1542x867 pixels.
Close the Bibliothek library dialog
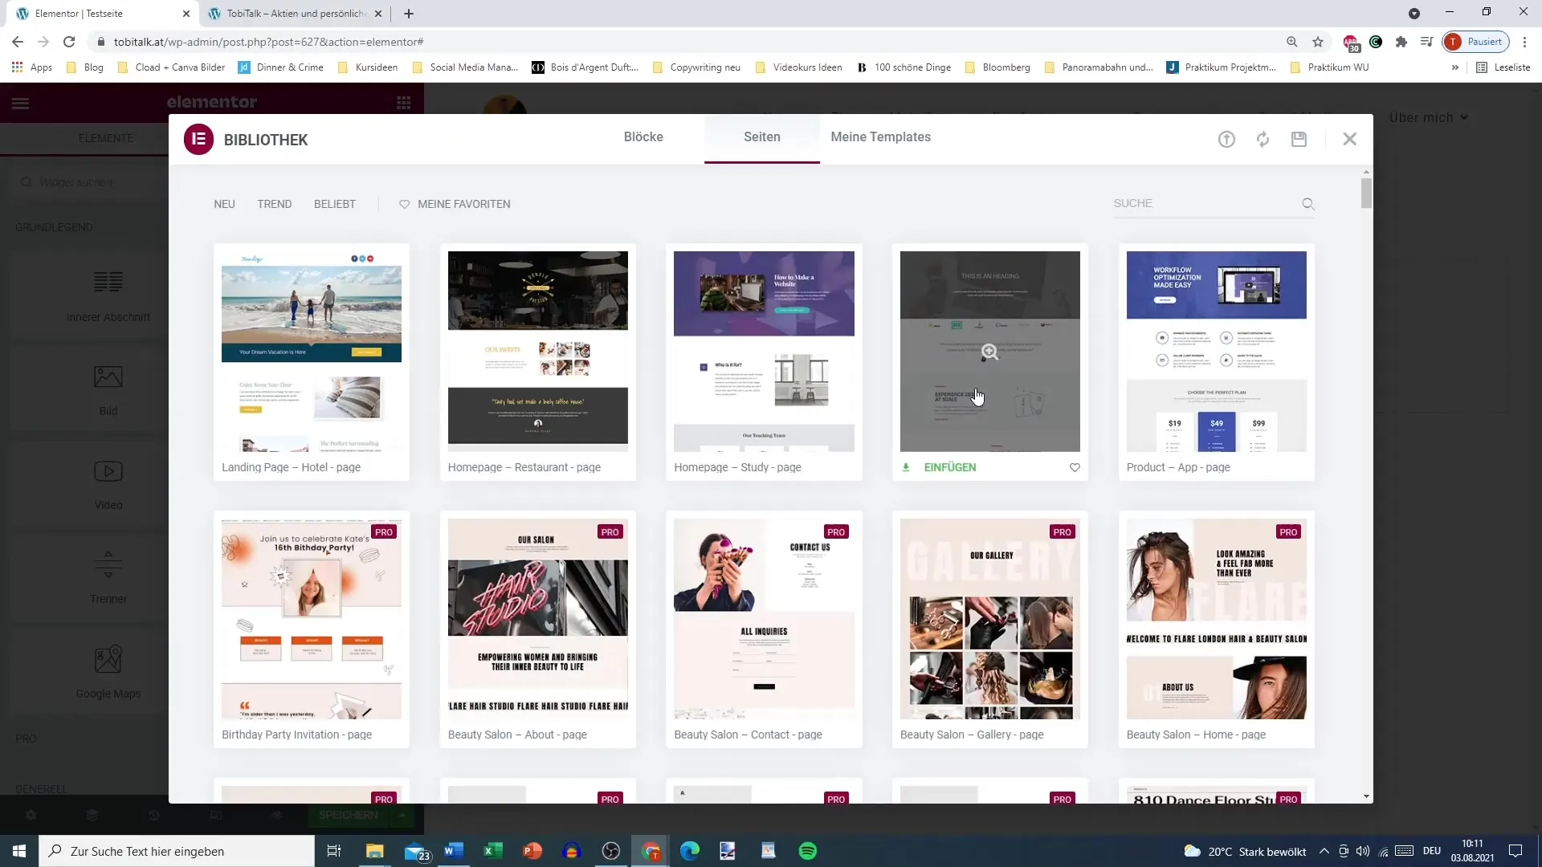point(1349,140)
